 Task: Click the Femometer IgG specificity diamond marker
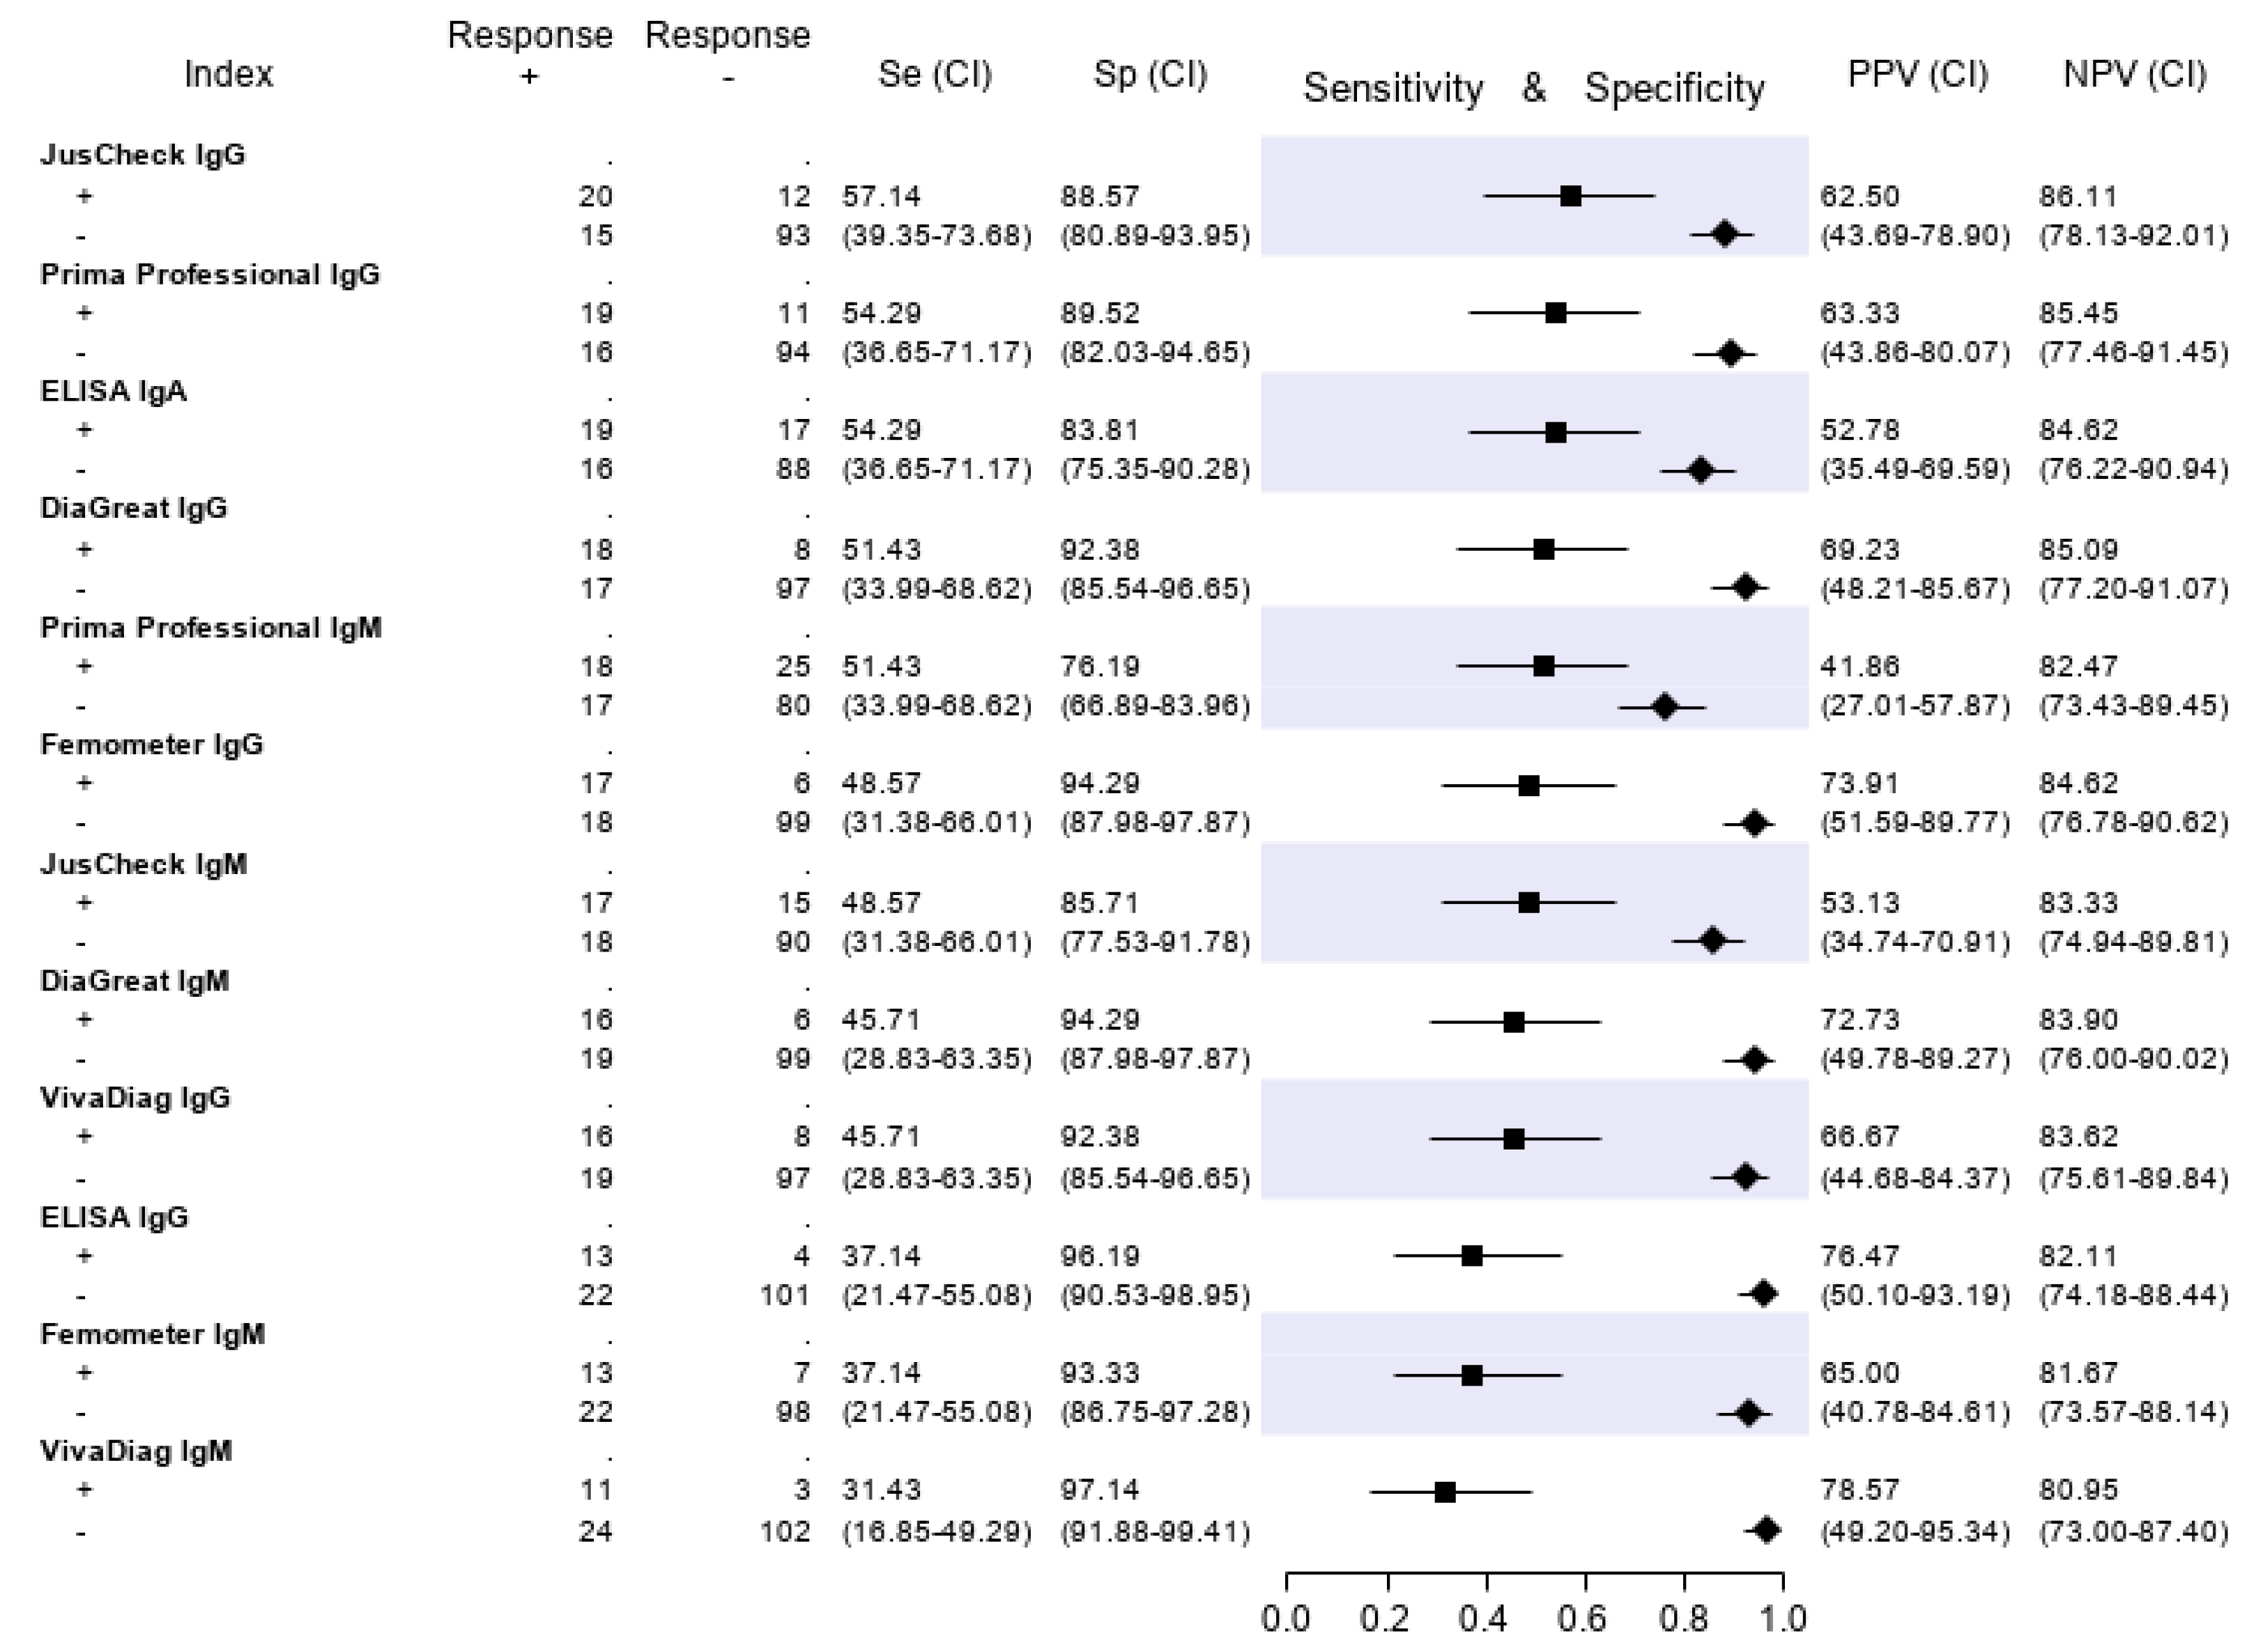pyautogui.click(x=1754, y=824)
